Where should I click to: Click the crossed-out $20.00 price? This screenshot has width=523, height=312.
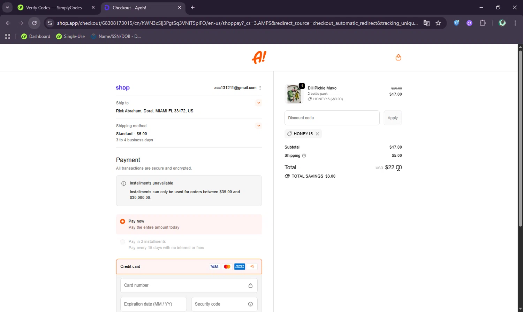(x=396, y=88)
